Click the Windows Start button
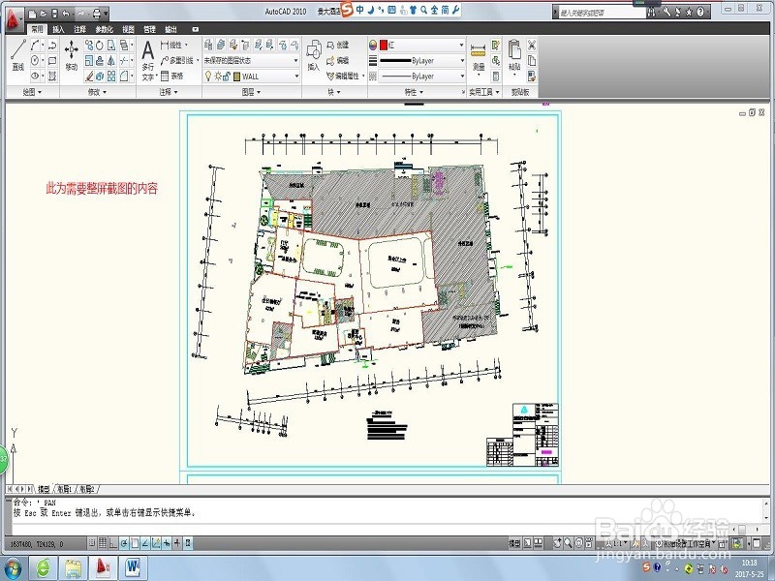775x581 pixels. coord(14,568)
